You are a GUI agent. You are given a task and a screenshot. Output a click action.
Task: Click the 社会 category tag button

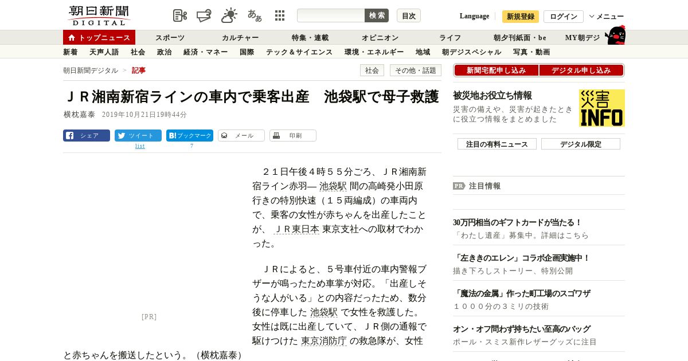[x=372, y=70]
